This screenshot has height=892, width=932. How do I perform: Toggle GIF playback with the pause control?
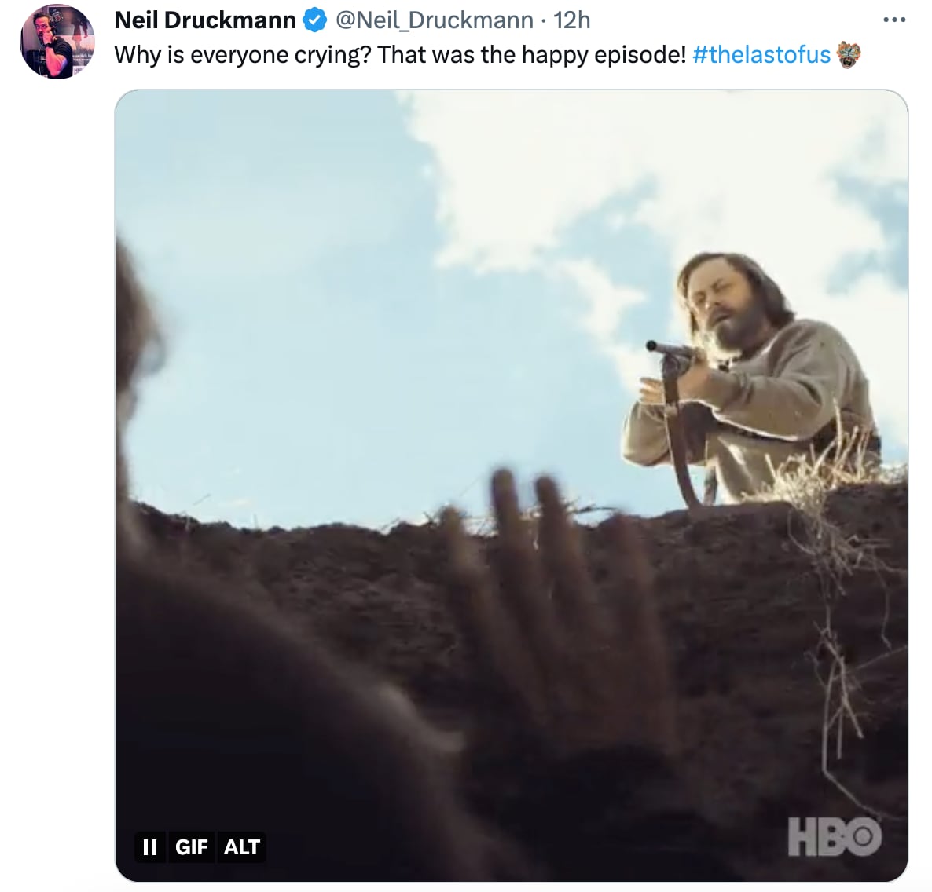[x=150, y=847]
